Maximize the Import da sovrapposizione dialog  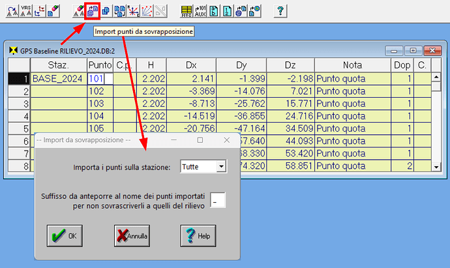[x=200, y=140]
